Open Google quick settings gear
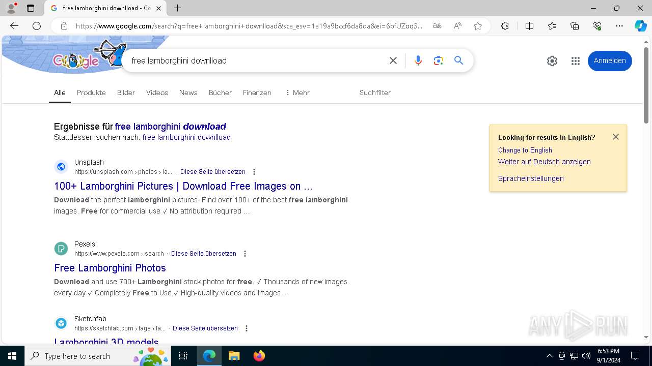The image size is (652, 366). pos(552,61)
